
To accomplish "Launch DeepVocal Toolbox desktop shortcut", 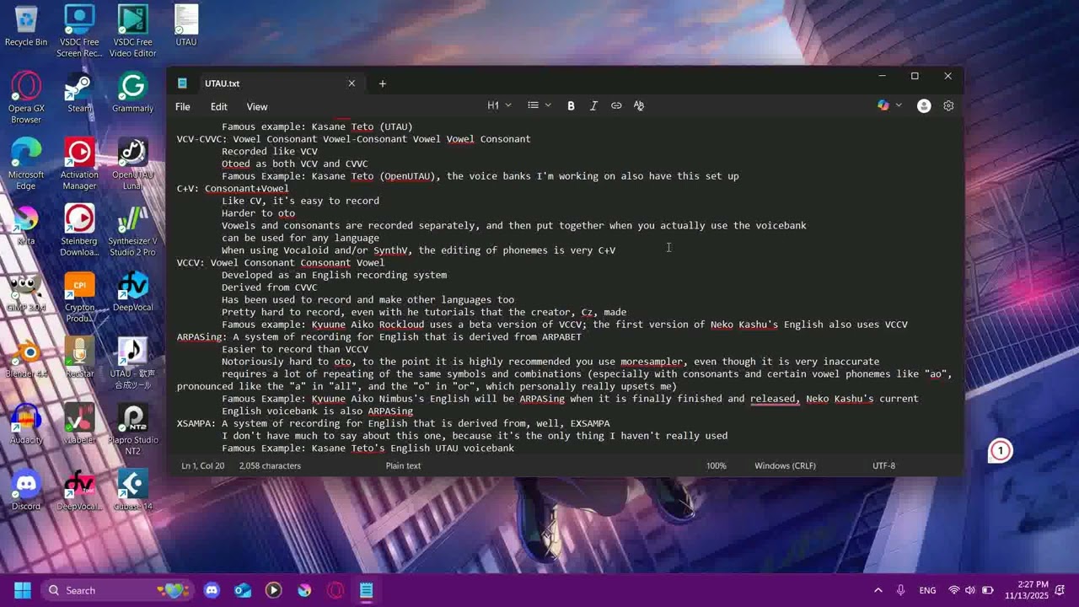I will tap(79, 491).
